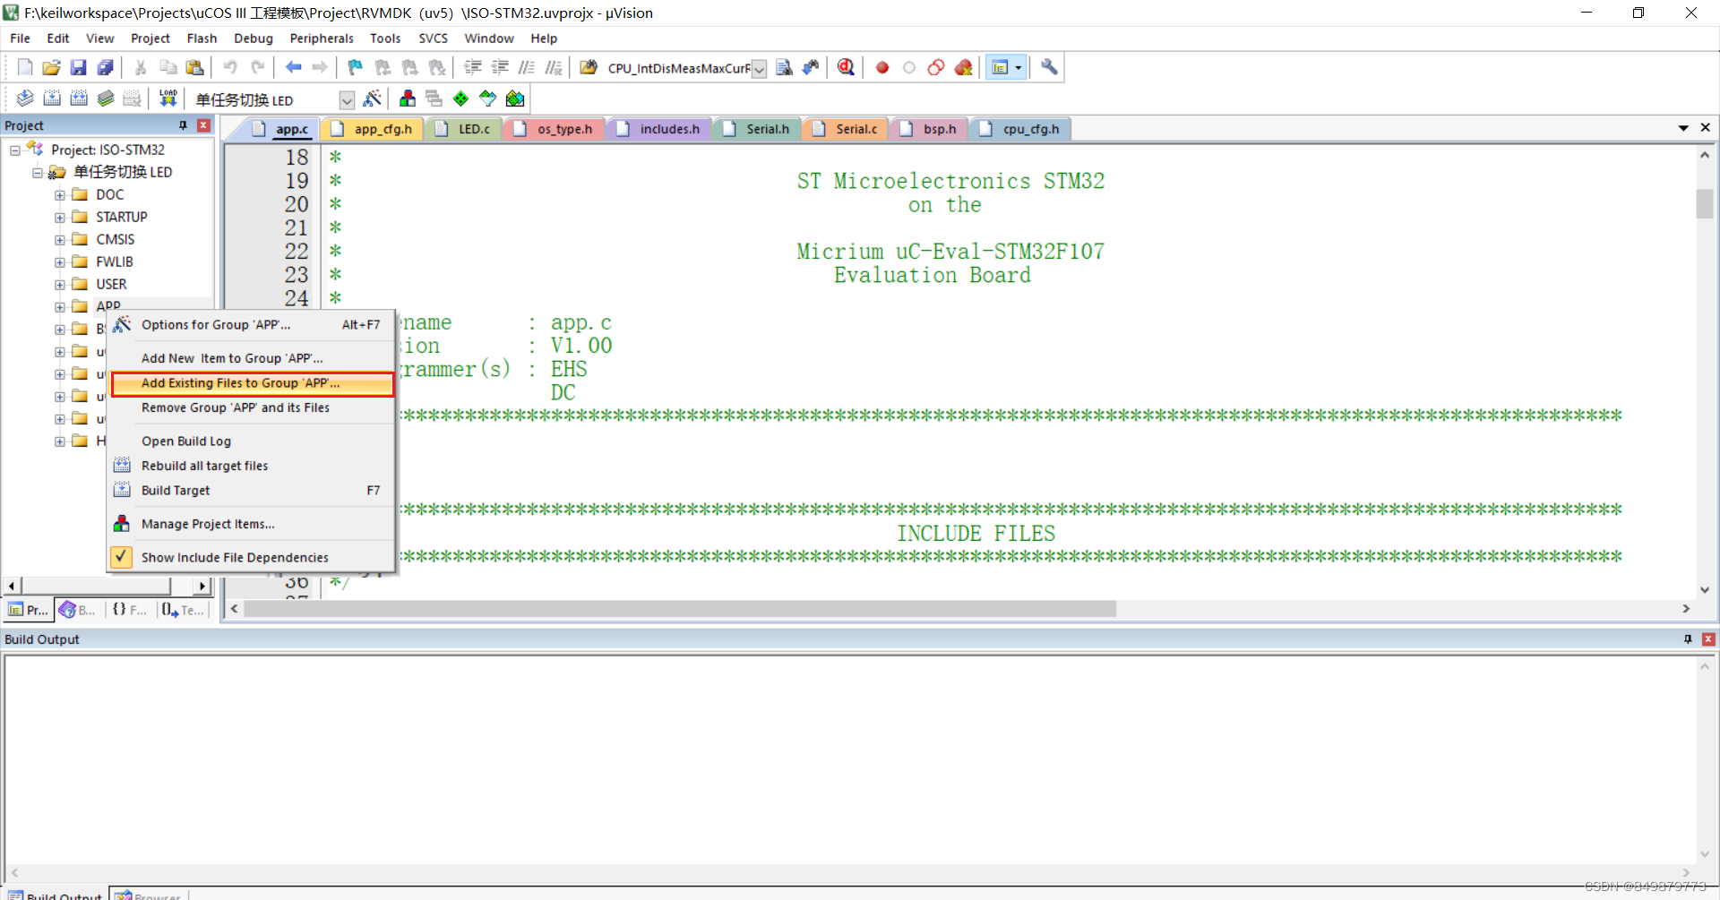Open Configuration with the wrench icon
Viewport: 1720px width, 900px height.
[x=1049, y=68]
